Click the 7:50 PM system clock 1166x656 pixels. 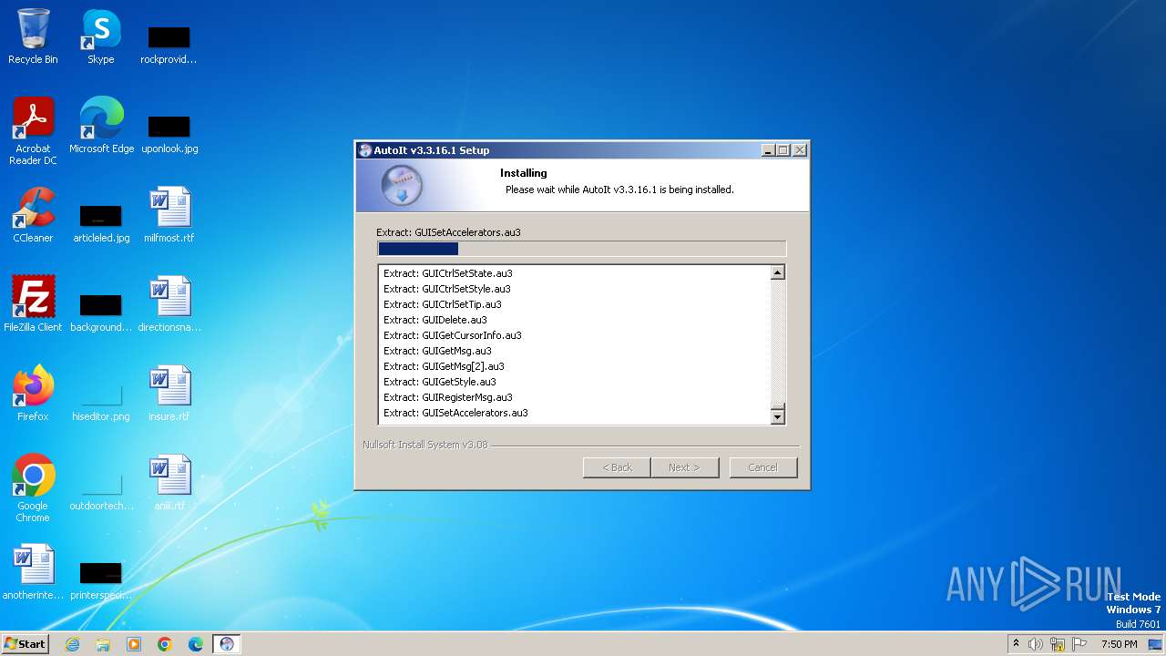tap(1119, 644)
